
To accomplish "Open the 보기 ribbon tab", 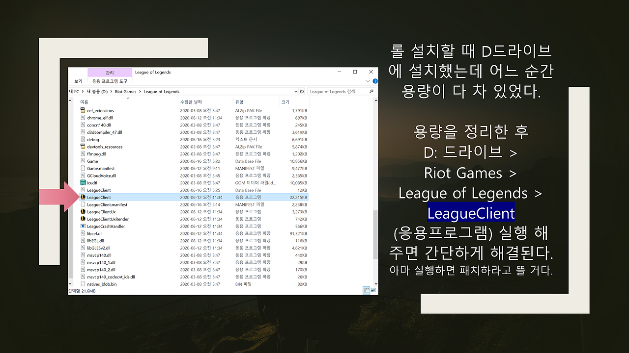I will 78,81.
